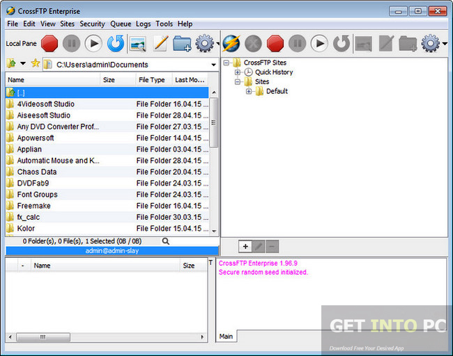
Task: Open the View menu
Action: (47, 24)
